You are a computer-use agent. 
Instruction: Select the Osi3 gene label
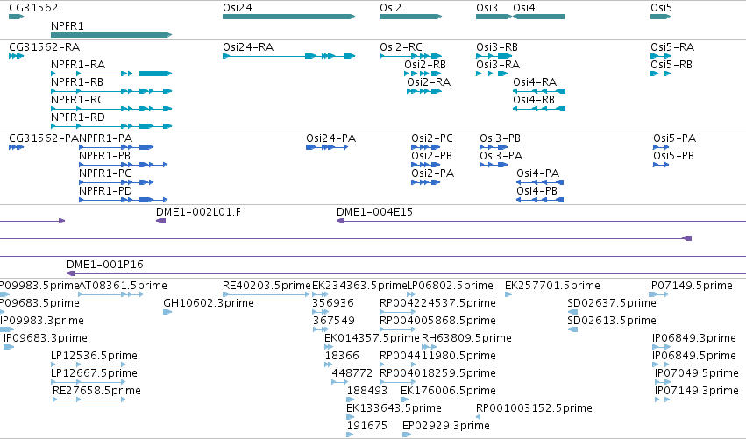[487, 8]
